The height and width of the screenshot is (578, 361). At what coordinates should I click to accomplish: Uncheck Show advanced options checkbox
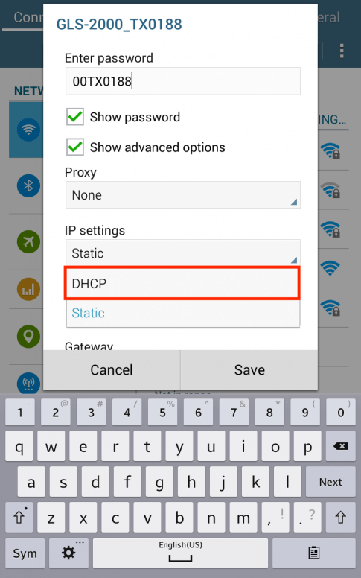[x=75, y=147]
